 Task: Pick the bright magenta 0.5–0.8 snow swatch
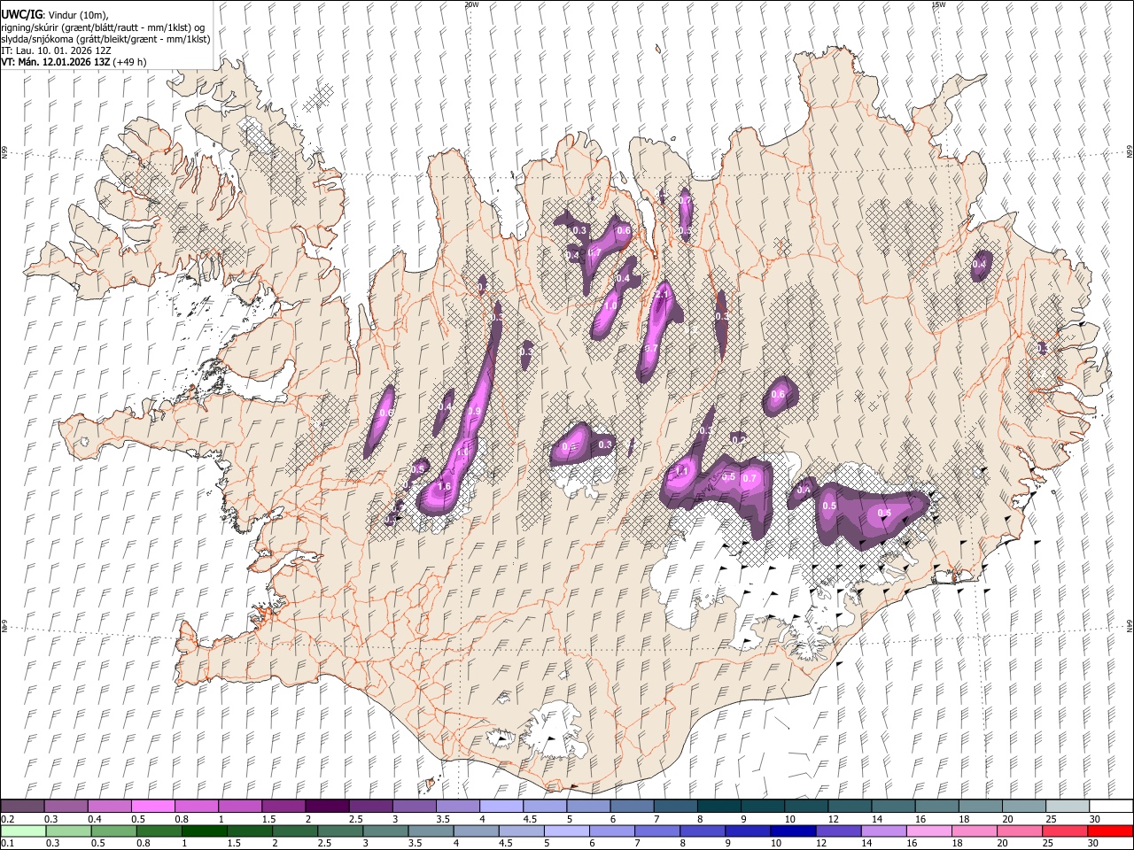153,807
